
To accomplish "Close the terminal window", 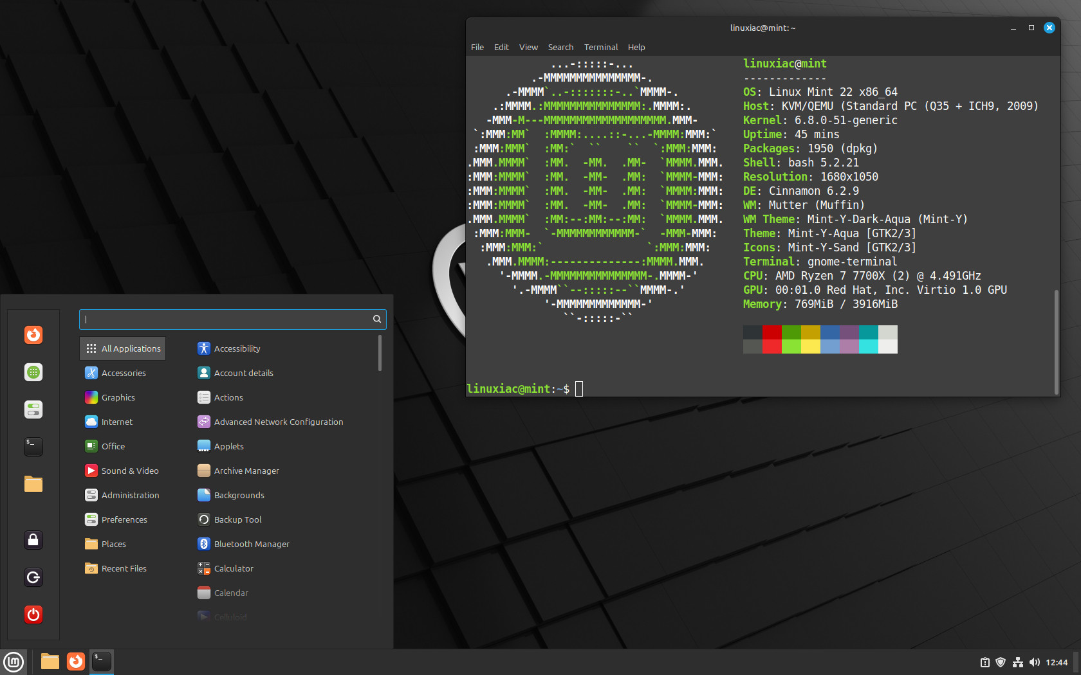I will click(x=1049, y=28).
